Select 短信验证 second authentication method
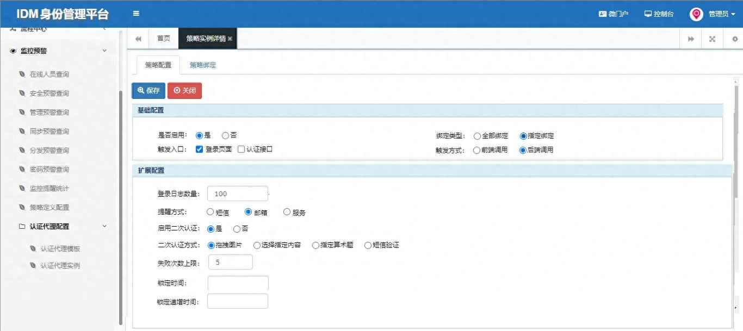Viewport: 743px width, 331px height. [368, 245]
